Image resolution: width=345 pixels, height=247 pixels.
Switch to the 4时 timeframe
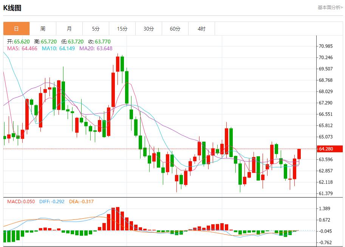click(x=201, y=28)
